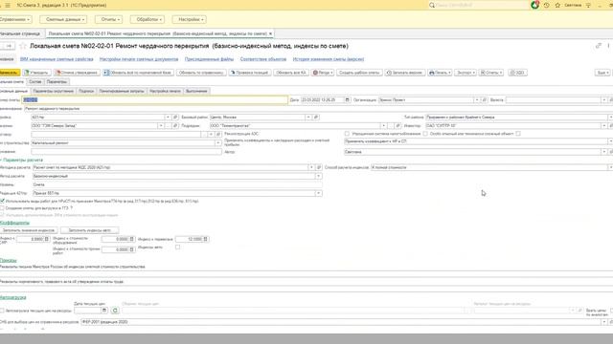This screenshot has height=344, width=613.
Task: Click Отмена утверждения toolbar button
Action: pyautogui.click(x=77, y=73)
